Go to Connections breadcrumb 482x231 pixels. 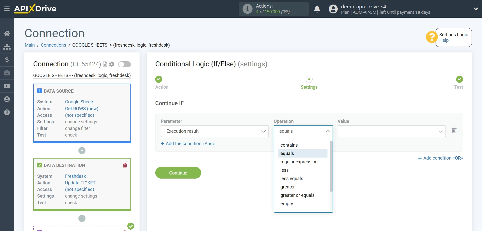(x=53, y=45)
